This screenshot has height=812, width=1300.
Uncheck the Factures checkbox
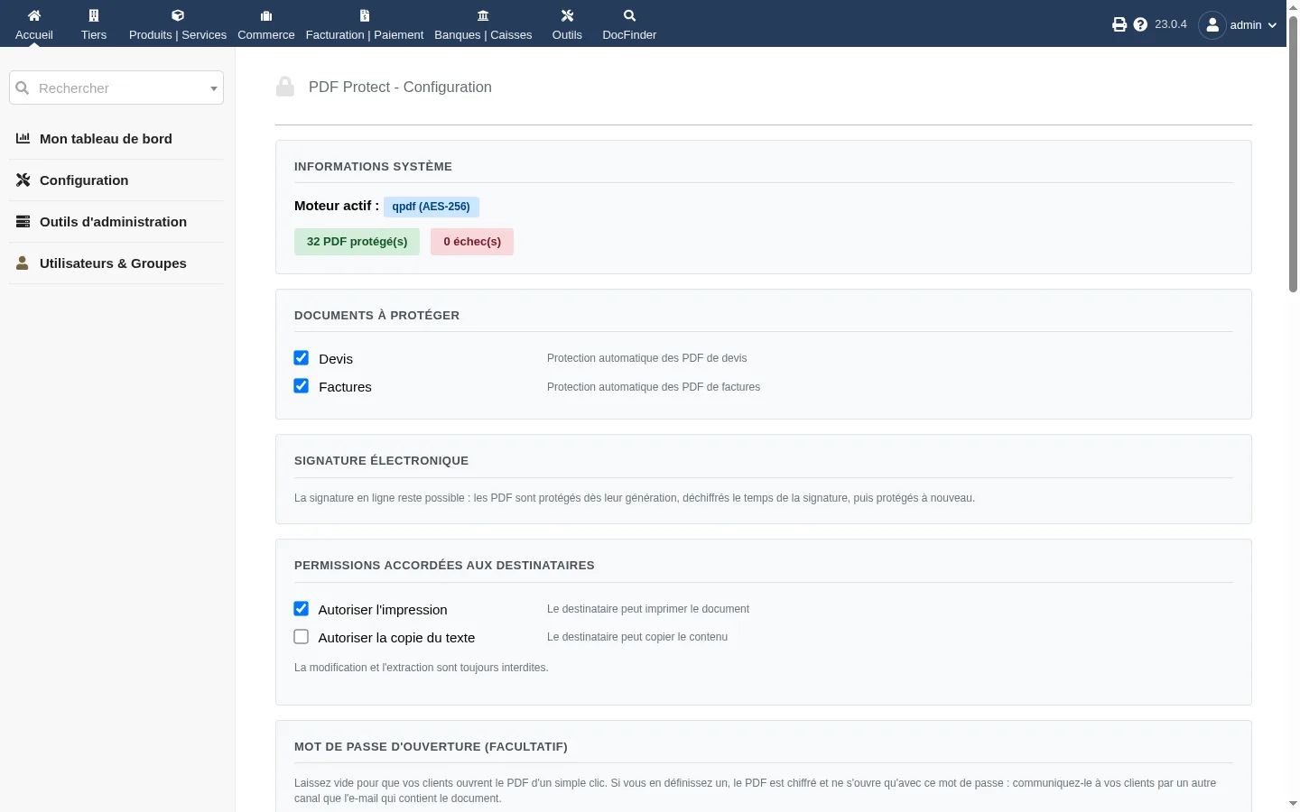(x=302, y=386)
